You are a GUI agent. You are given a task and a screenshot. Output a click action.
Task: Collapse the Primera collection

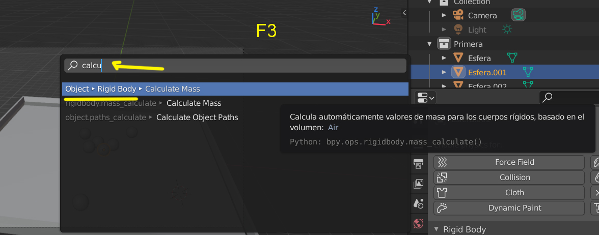pyautogui.click(x=429, y=44)
